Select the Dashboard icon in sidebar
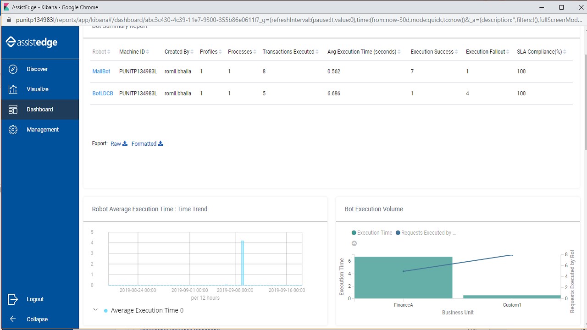 point(13,110)
